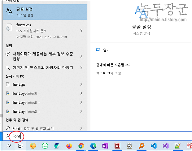The image size is (192, 151).
Task: Click the CSS 스타일시트 문서 description
Action: click(32, 31)
